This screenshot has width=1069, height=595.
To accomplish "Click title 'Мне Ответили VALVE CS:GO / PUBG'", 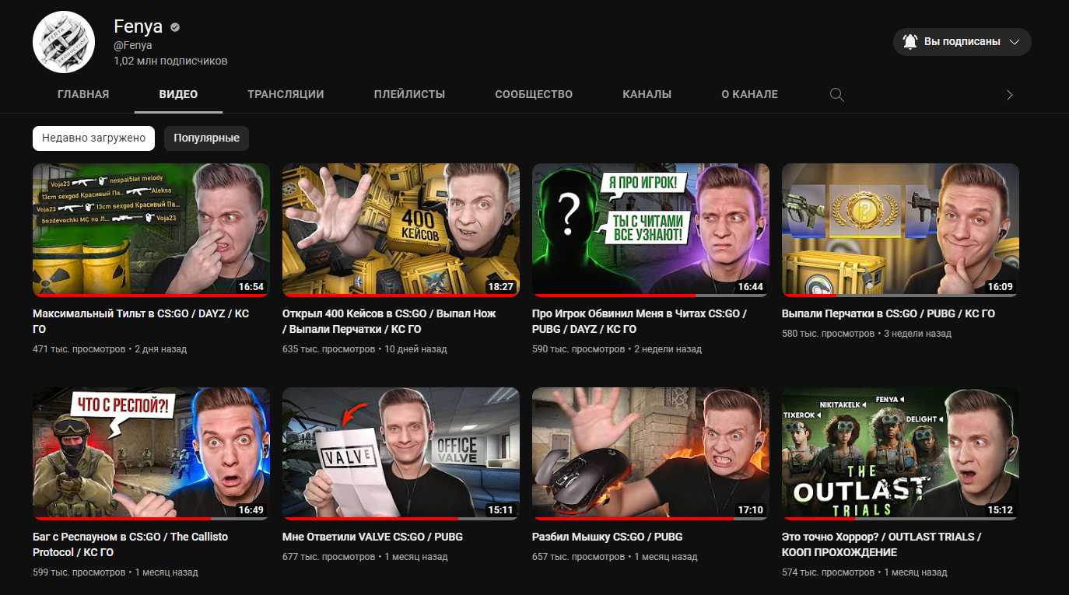I will point(373,537).
